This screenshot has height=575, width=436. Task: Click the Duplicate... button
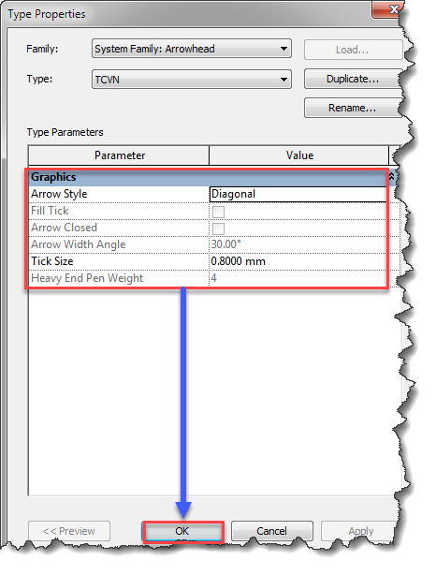tap(353, 79)
